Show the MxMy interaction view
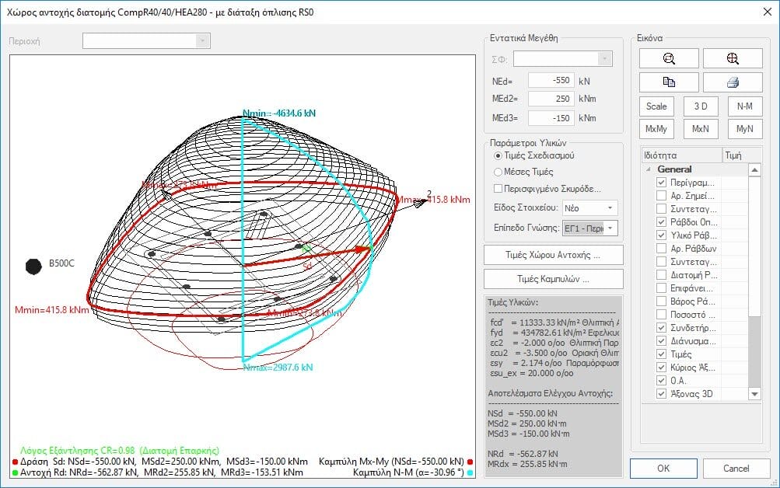 656,129
